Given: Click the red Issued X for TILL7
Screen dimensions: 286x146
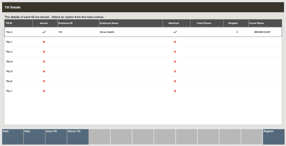Looking at the screenshot, I should point(44,91).
